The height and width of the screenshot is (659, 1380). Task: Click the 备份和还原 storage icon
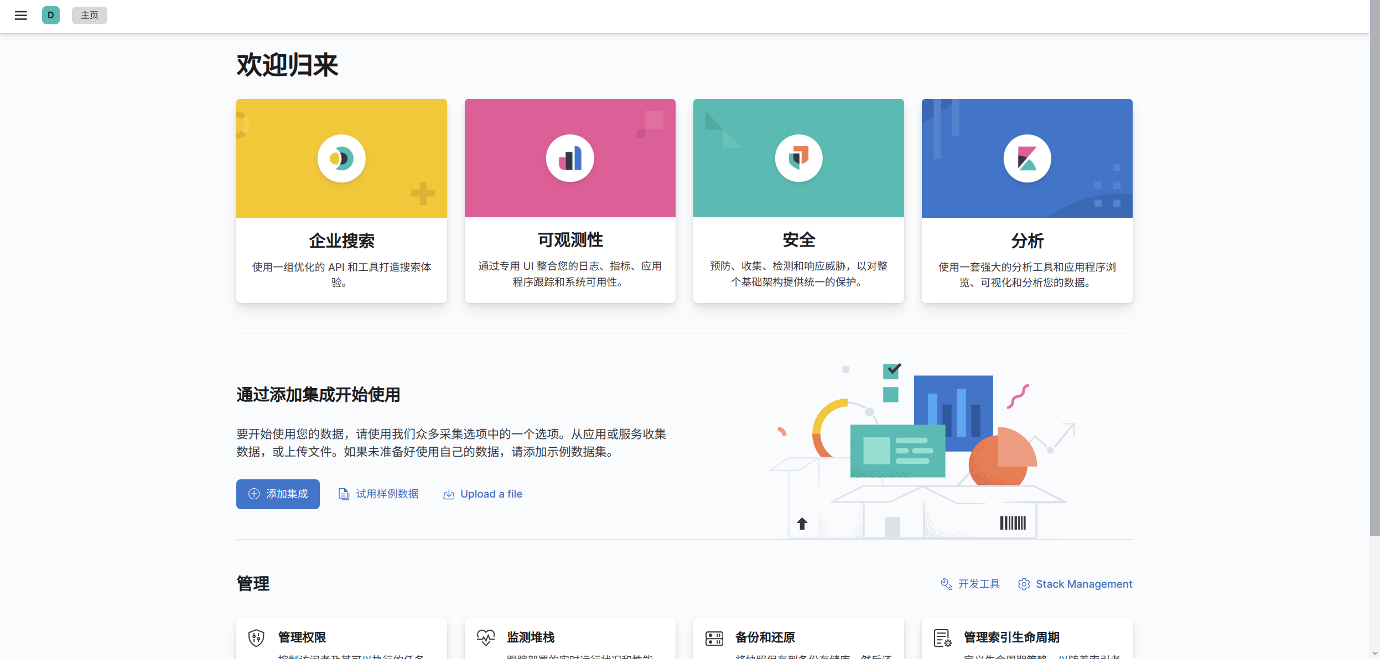point(714,638)
